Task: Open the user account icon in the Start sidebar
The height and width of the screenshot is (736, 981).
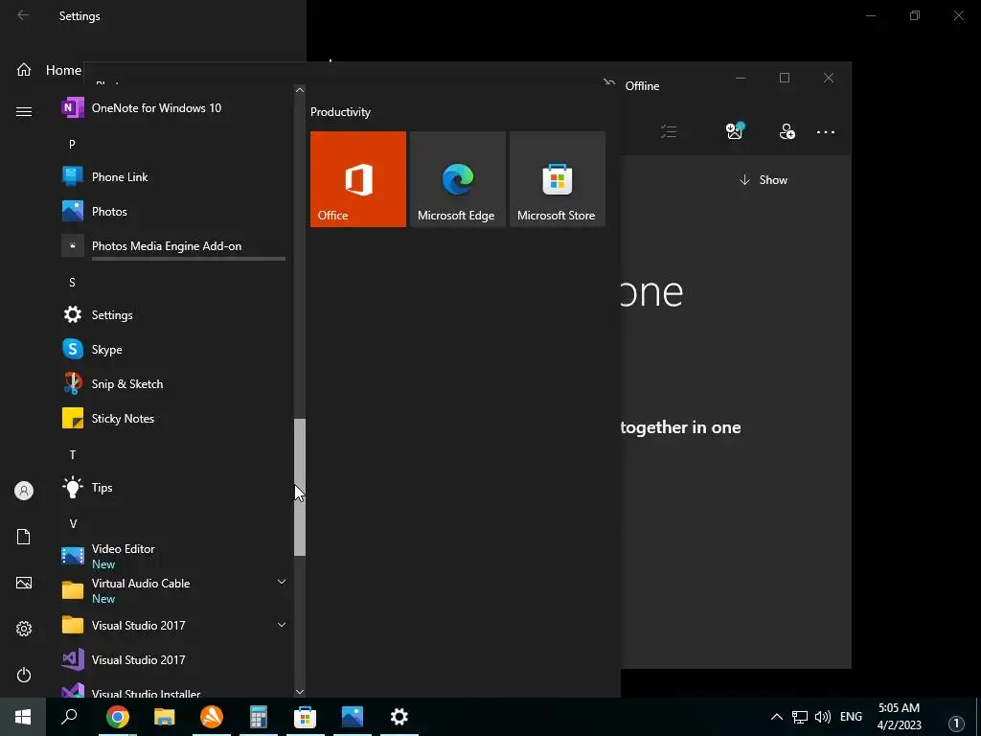Action: [x=24, y=491]
